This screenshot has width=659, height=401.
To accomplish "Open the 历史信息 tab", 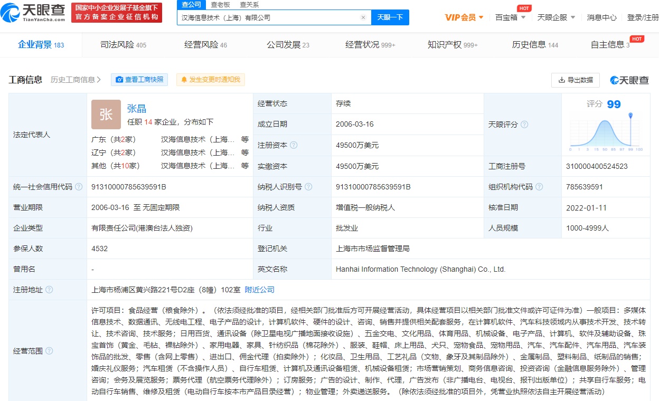I will 535,45.
